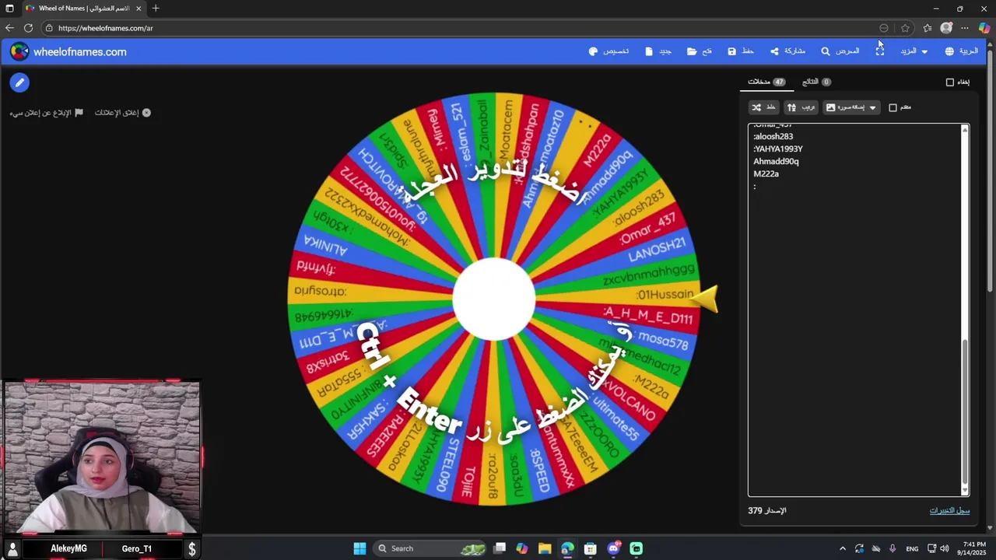Switch to the مدخلات entries tab
996x560 pixels.
pyautogui.click(x=766, y=82)
